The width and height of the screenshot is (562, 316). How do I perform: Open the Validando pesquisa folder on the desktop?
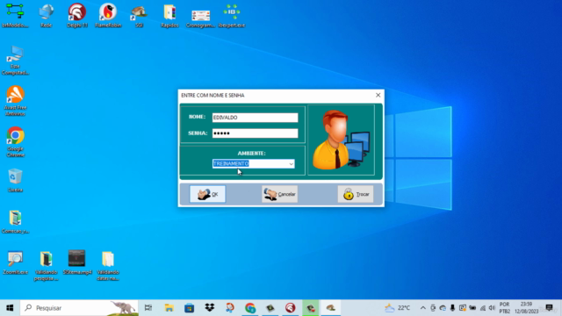click(x=47, y=266)
